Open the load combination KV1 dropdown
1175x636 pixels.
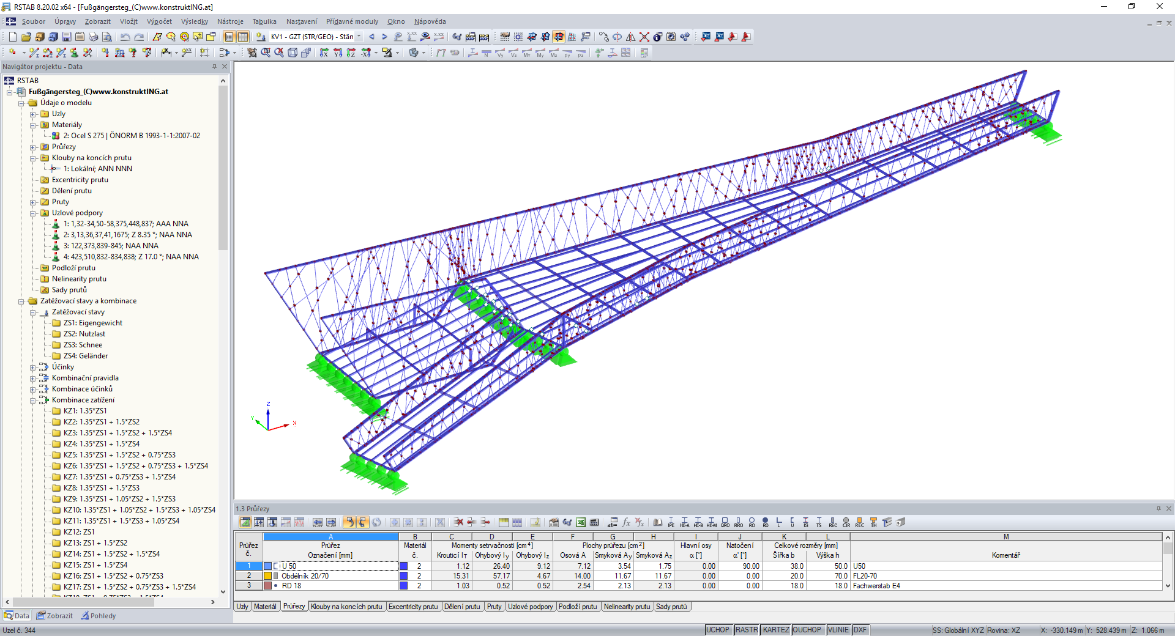[359, 37]
